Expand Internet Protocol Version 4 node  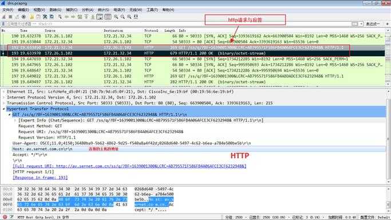[3, 97]
